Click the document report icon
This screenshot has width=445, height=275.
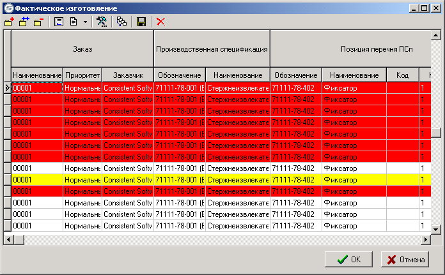[x=74, y=22]
